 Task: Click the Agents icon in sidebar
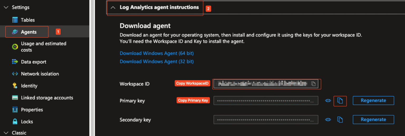(15, 32)
